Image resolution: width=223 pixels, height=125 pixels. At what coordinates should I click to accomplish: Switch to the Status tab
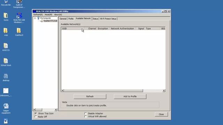(95, 19)
